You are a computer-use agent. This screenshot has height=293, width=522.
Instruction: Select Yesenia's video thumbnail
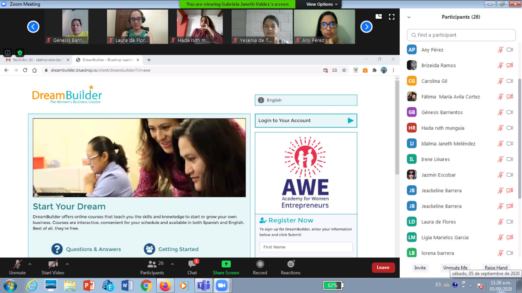tap(262, 26)
